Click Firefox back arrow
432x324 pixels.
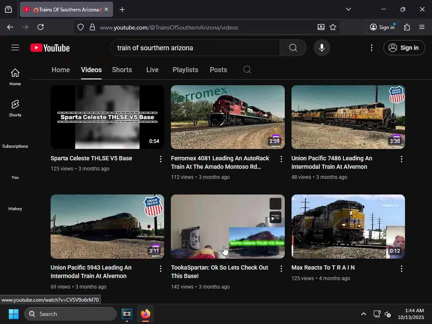tap(10, 27)
